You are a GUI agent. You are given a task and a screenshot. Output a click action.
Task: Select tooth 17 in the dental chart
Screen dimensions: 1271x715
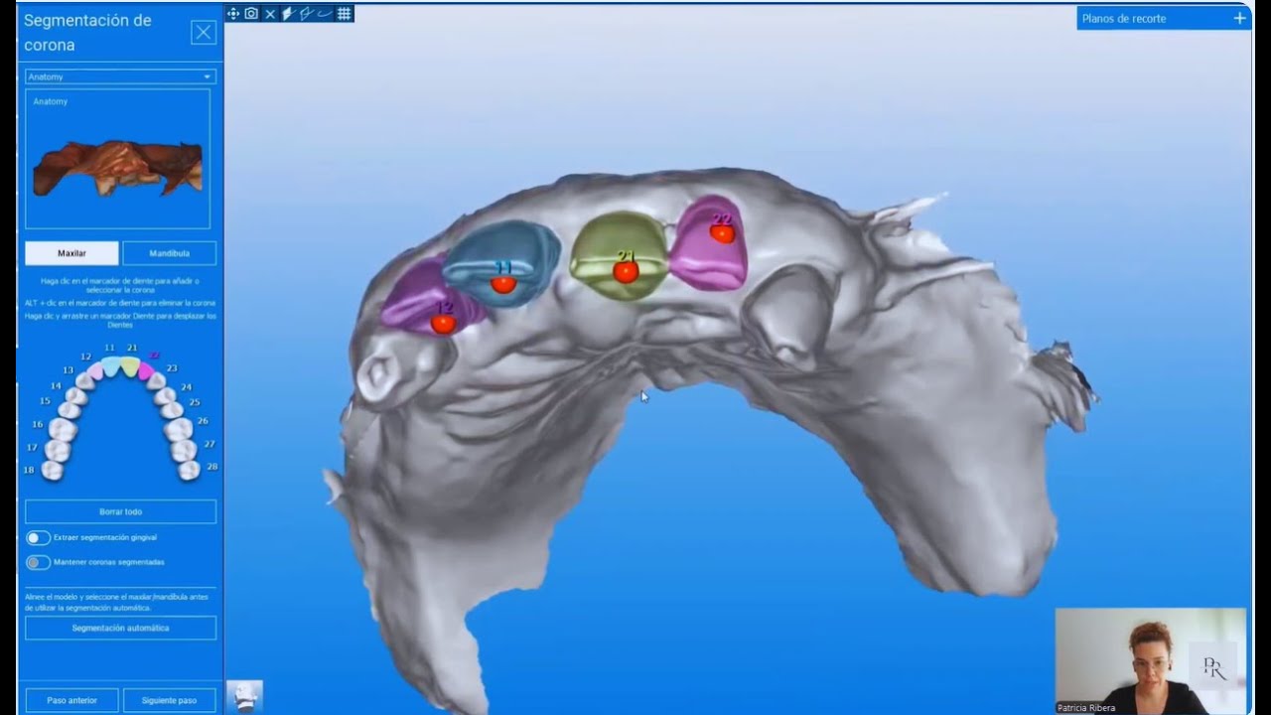[x=58, y=451]
